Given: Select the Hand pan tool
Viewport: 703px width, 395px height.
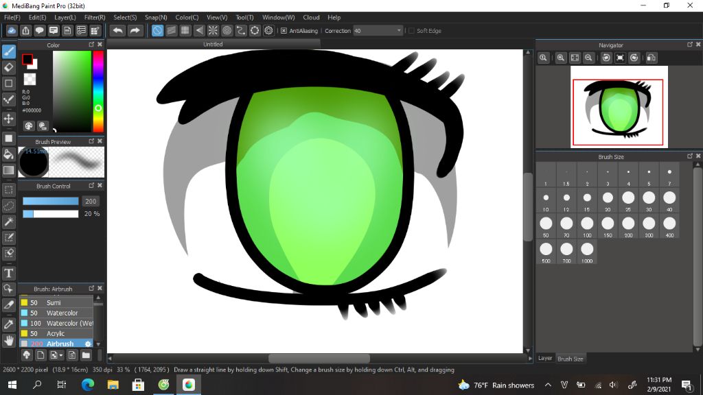Looking at the screenshot, I should point(9,340).
